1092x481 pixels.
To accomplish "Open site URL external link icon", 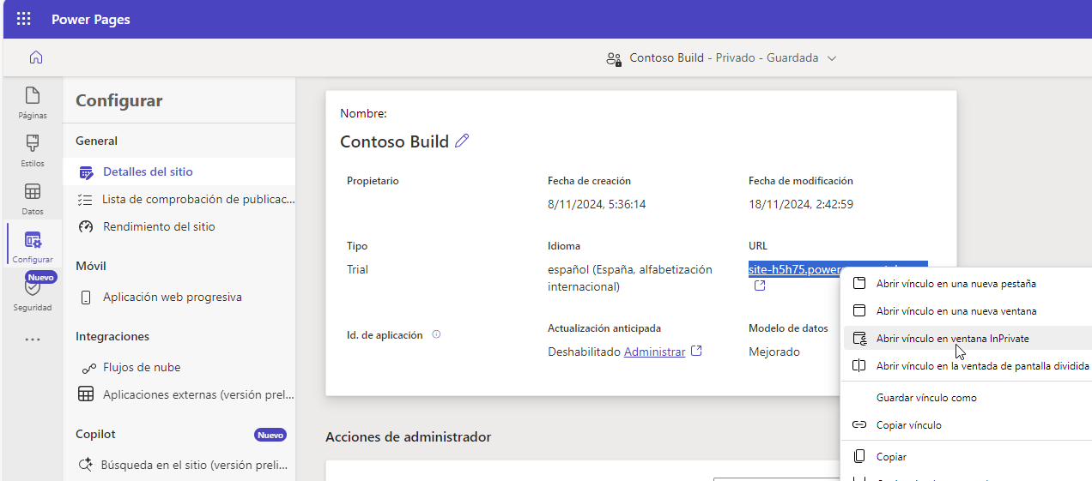I will (x=760, y=286).
